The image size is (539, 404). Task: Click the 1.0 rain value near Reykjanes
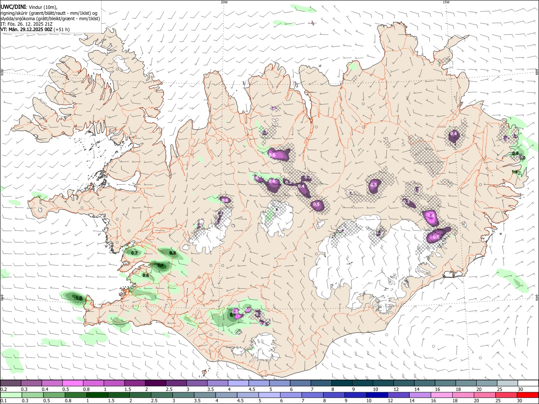(79, 298)
